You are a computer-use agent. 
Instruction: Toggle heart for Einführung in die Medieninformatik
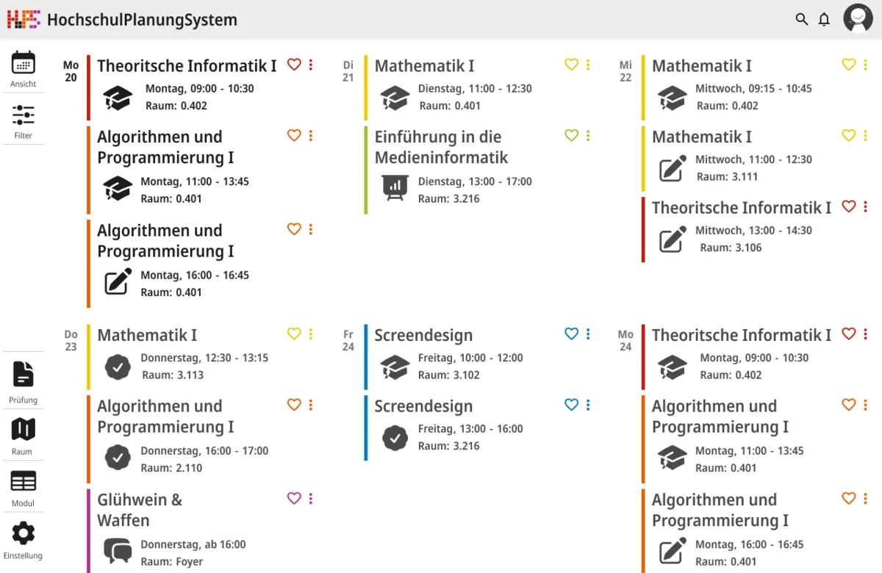[x=572, y=136]
